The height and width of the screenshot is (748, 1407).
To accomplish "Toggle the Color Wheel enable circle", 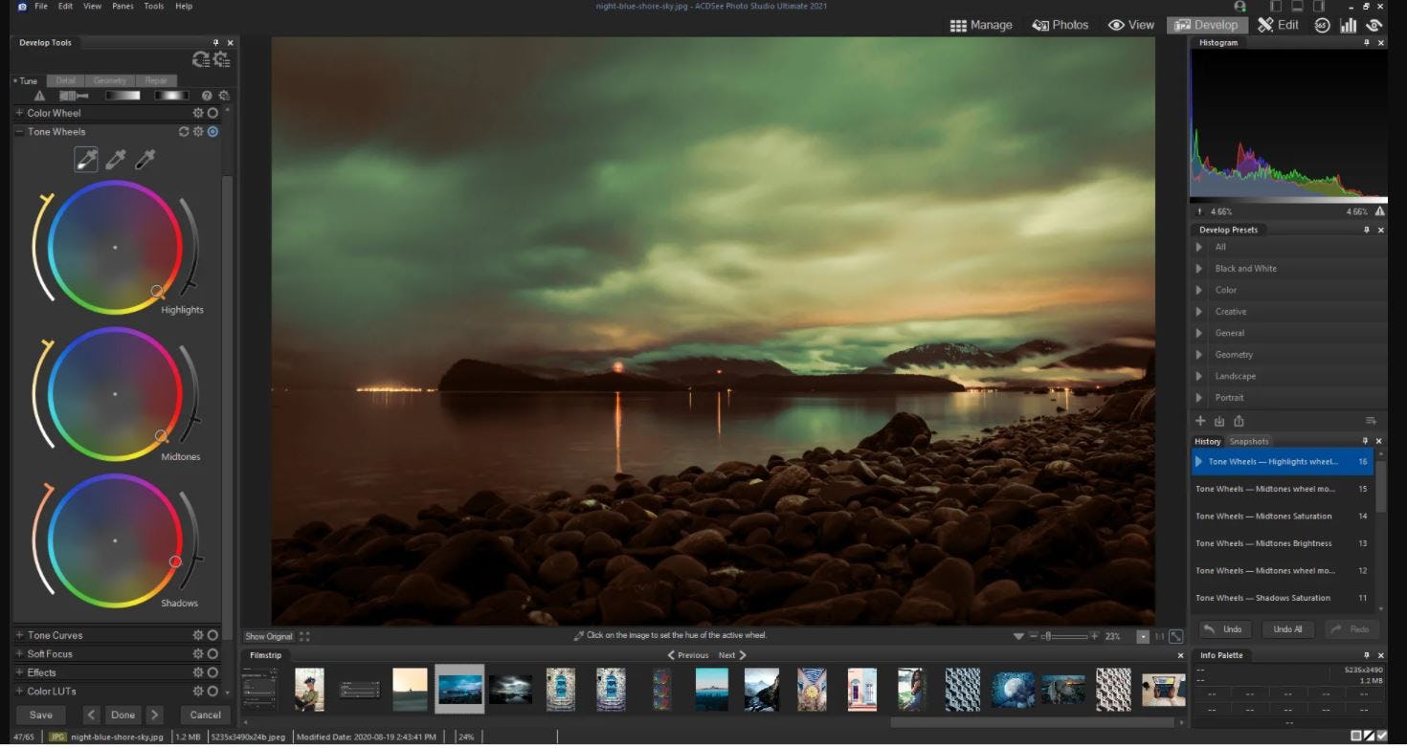I will pyautogui.click(x=212, y=113).
